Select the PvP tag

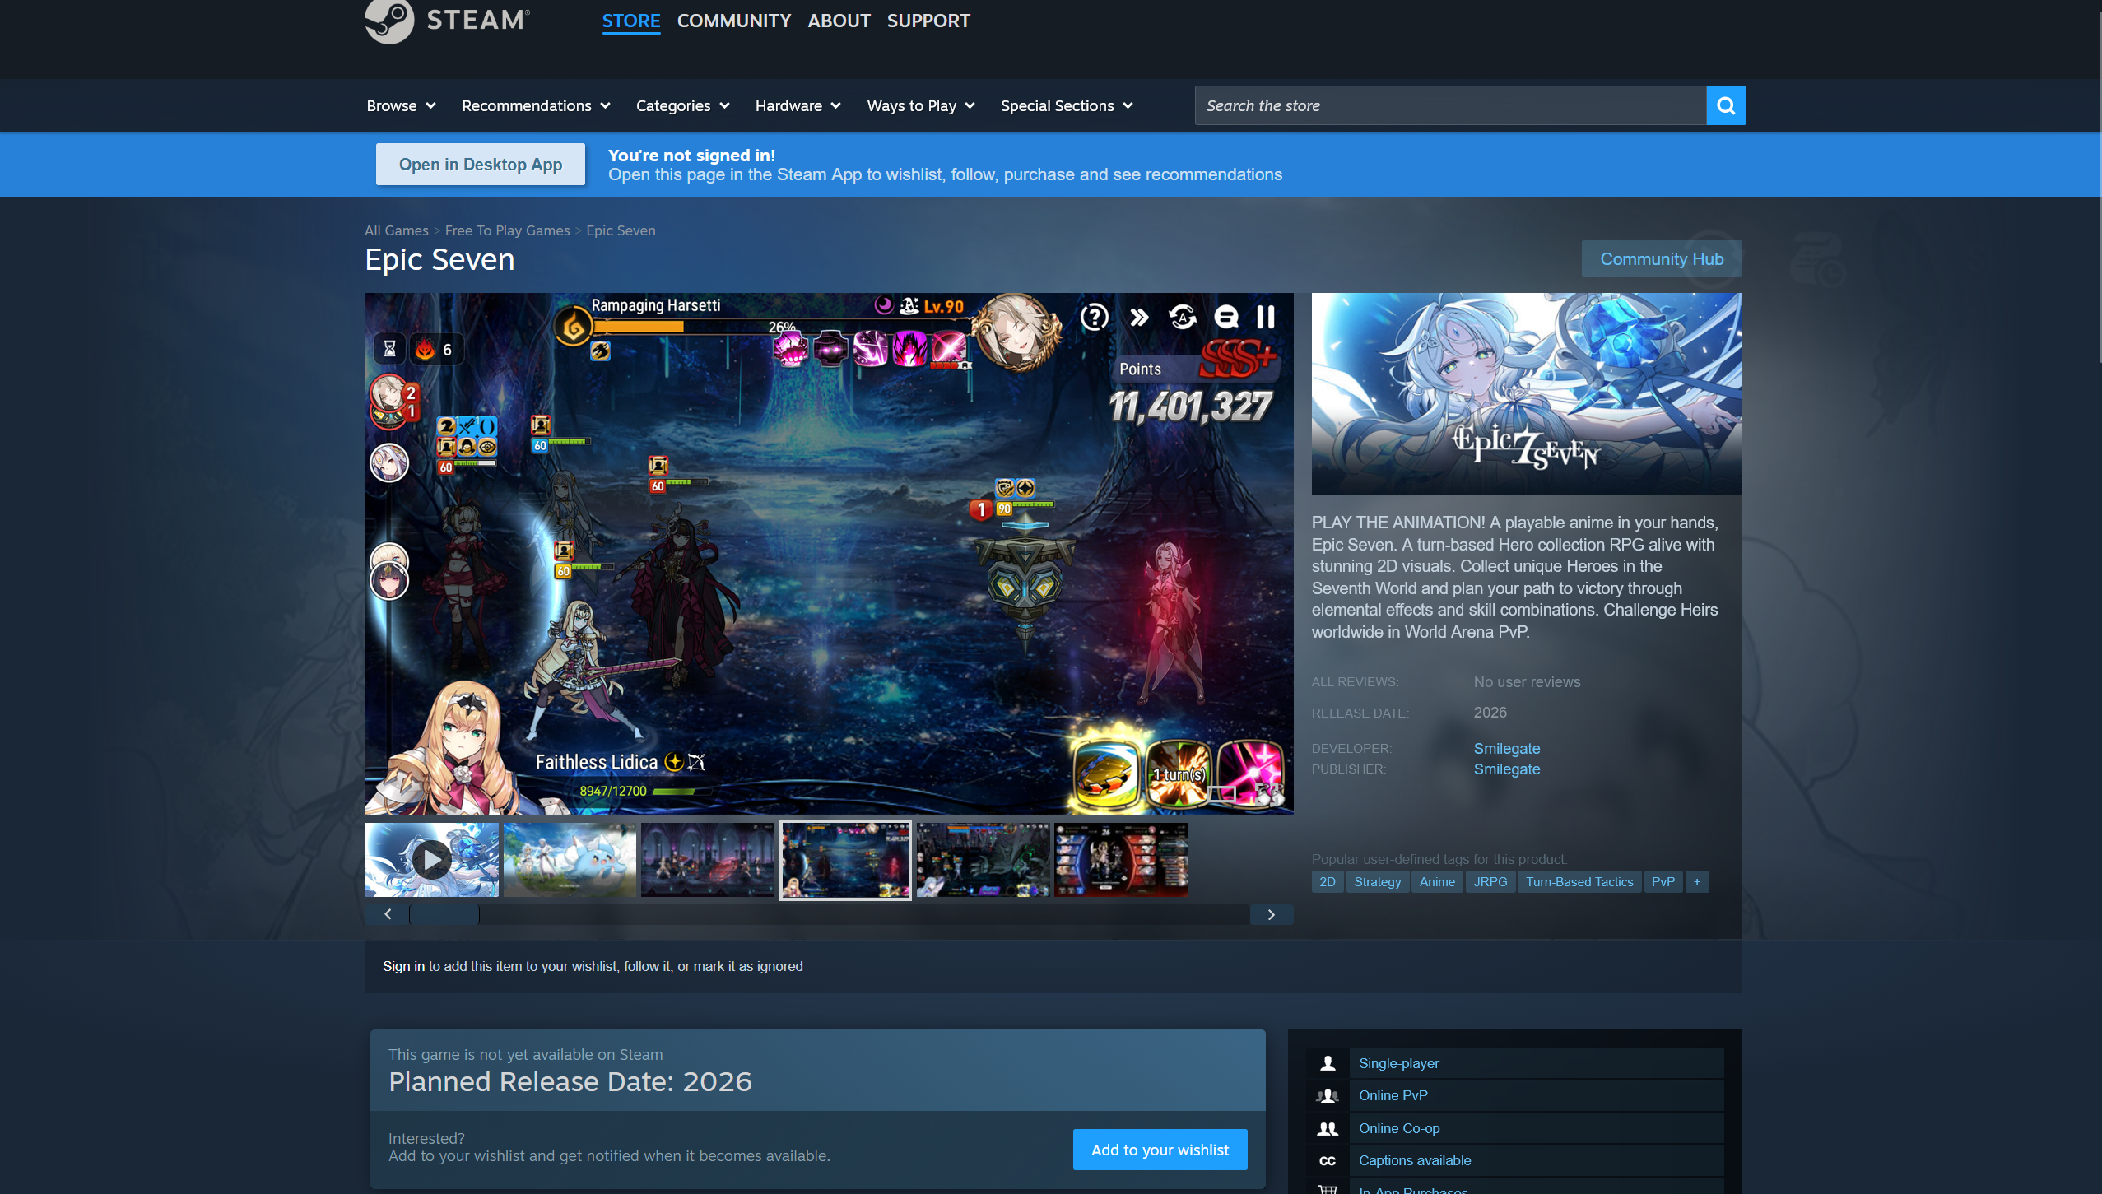(1663, 881)
